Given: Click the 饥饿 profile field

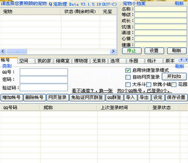Looking at the screenshot, I should (161, 27).
